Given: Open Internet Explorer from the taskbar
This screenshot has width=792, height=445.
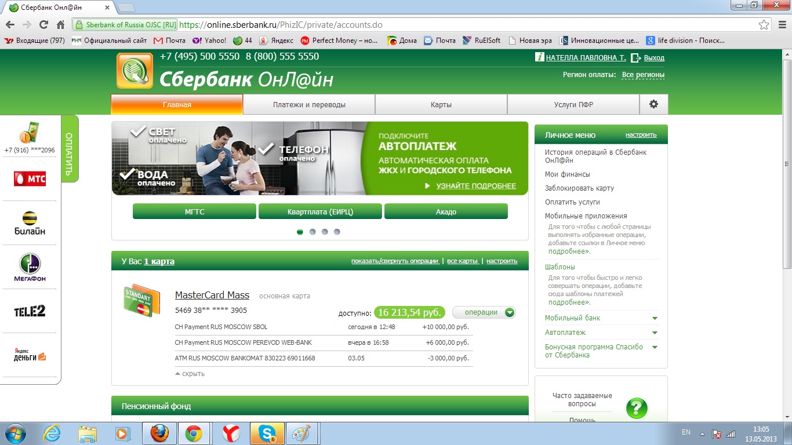Looking at the screenshot, I should (52, 433).
